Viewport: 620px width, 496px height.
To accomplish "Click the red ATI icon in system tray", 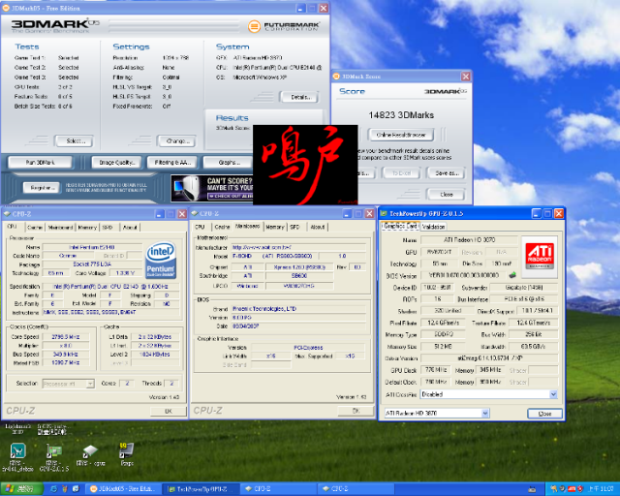I will 572,489.
